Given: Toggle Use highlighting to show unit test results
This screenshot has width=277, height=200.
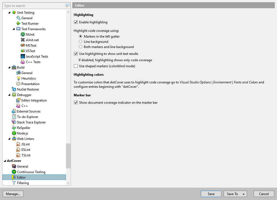Looking at the screenshot, I should point(76,53).
